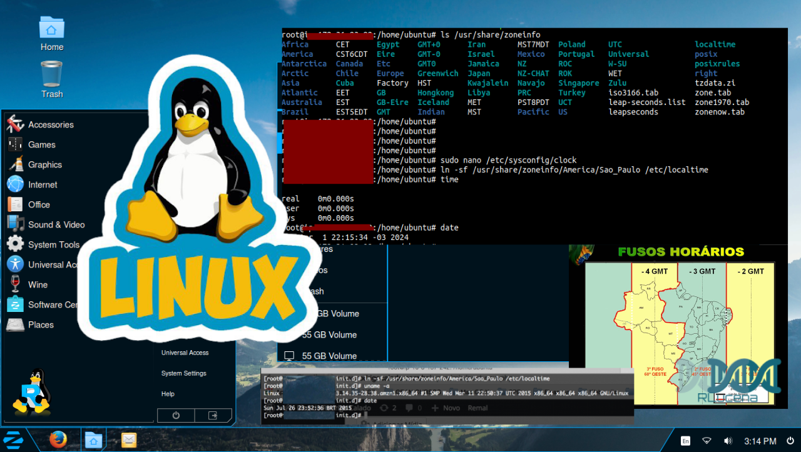Open Help from the menu
The width and height of the screenshot is (801, 452).
(168, 394)
